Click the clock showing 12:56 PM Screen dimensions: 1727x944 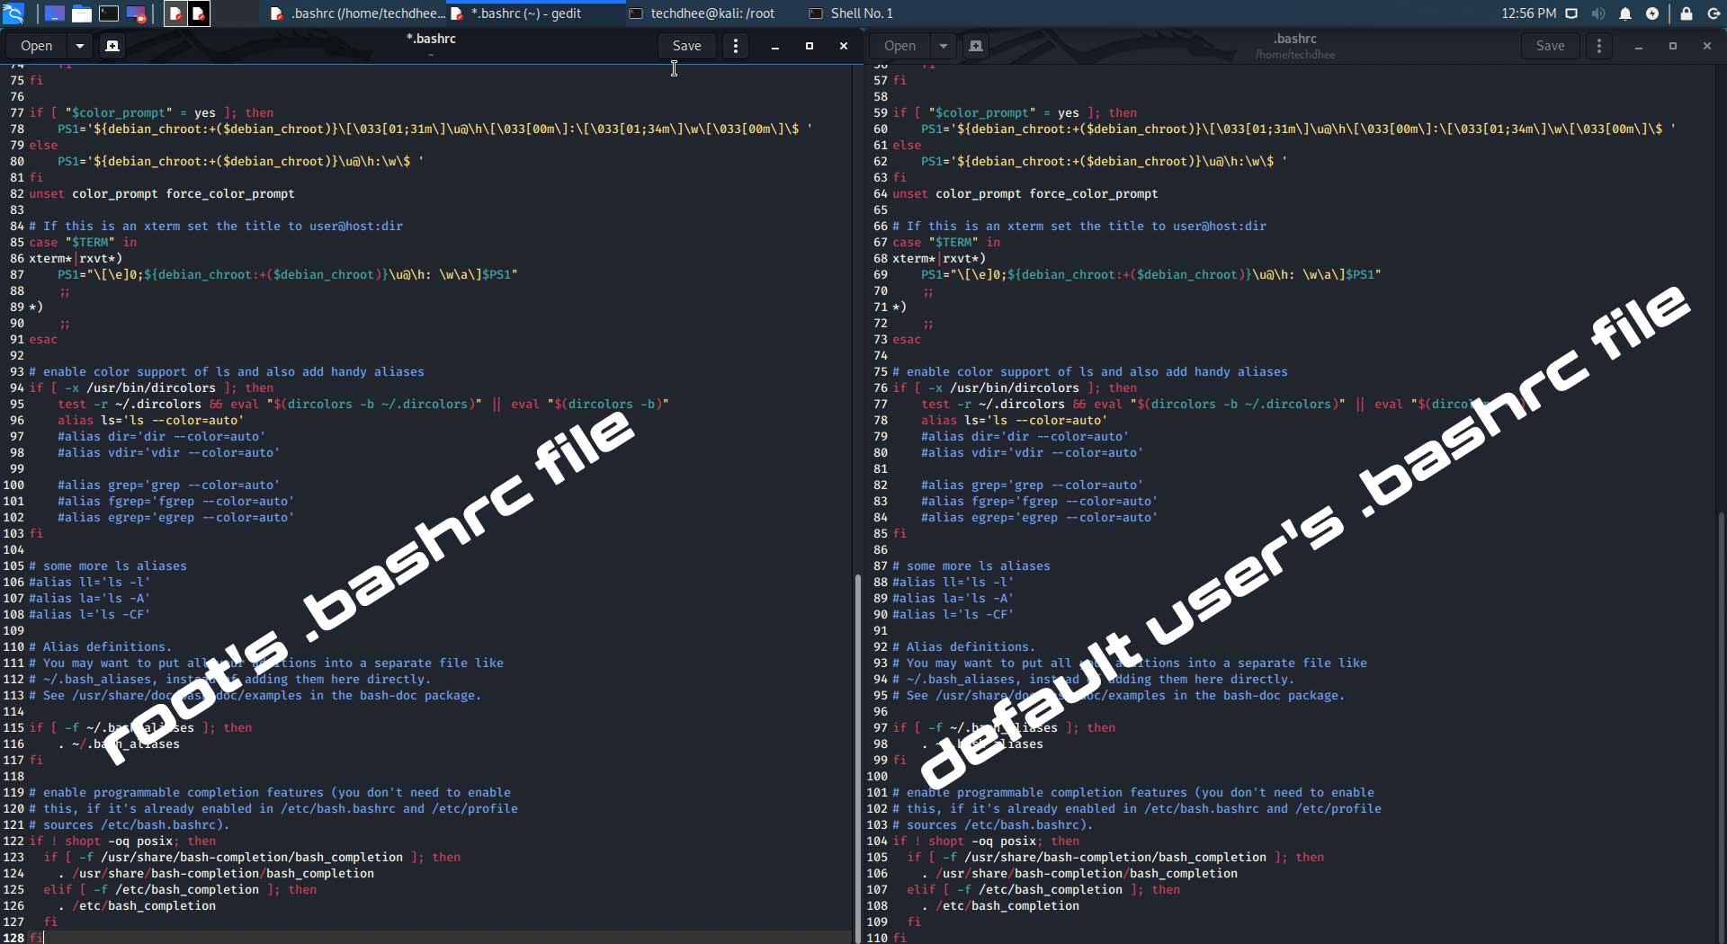click(1529, 13)
